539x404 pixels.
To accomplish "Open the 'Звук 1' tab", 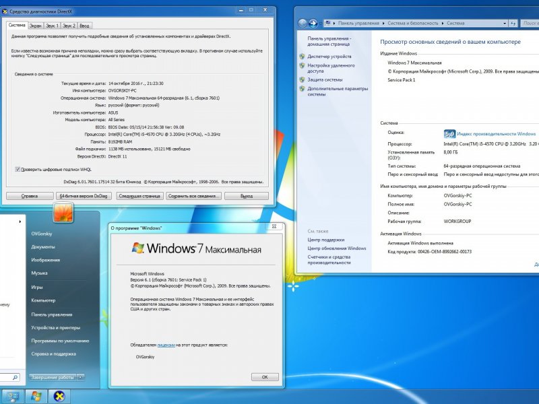I will 53,26.
